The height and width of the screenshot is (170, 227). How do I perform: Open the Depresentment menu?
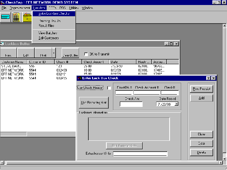point(20,8)
